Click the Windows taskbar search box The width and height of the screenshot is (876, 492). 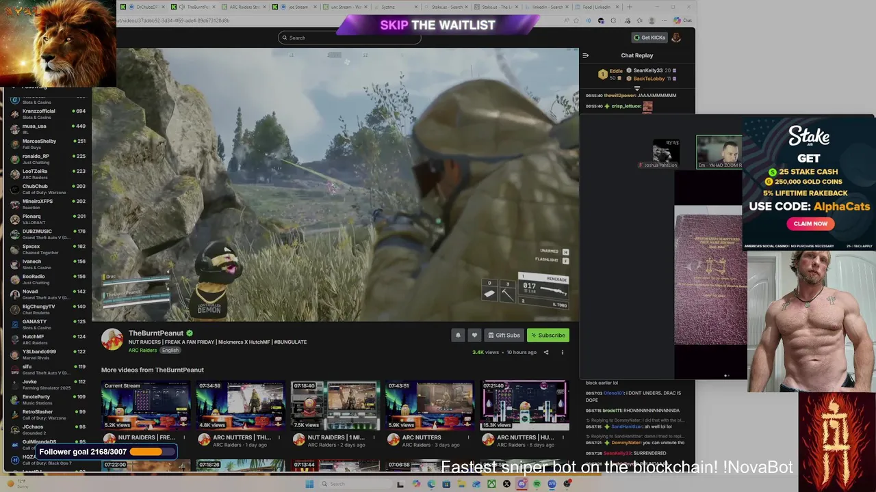pyautogui.click(x=356, y=484)
